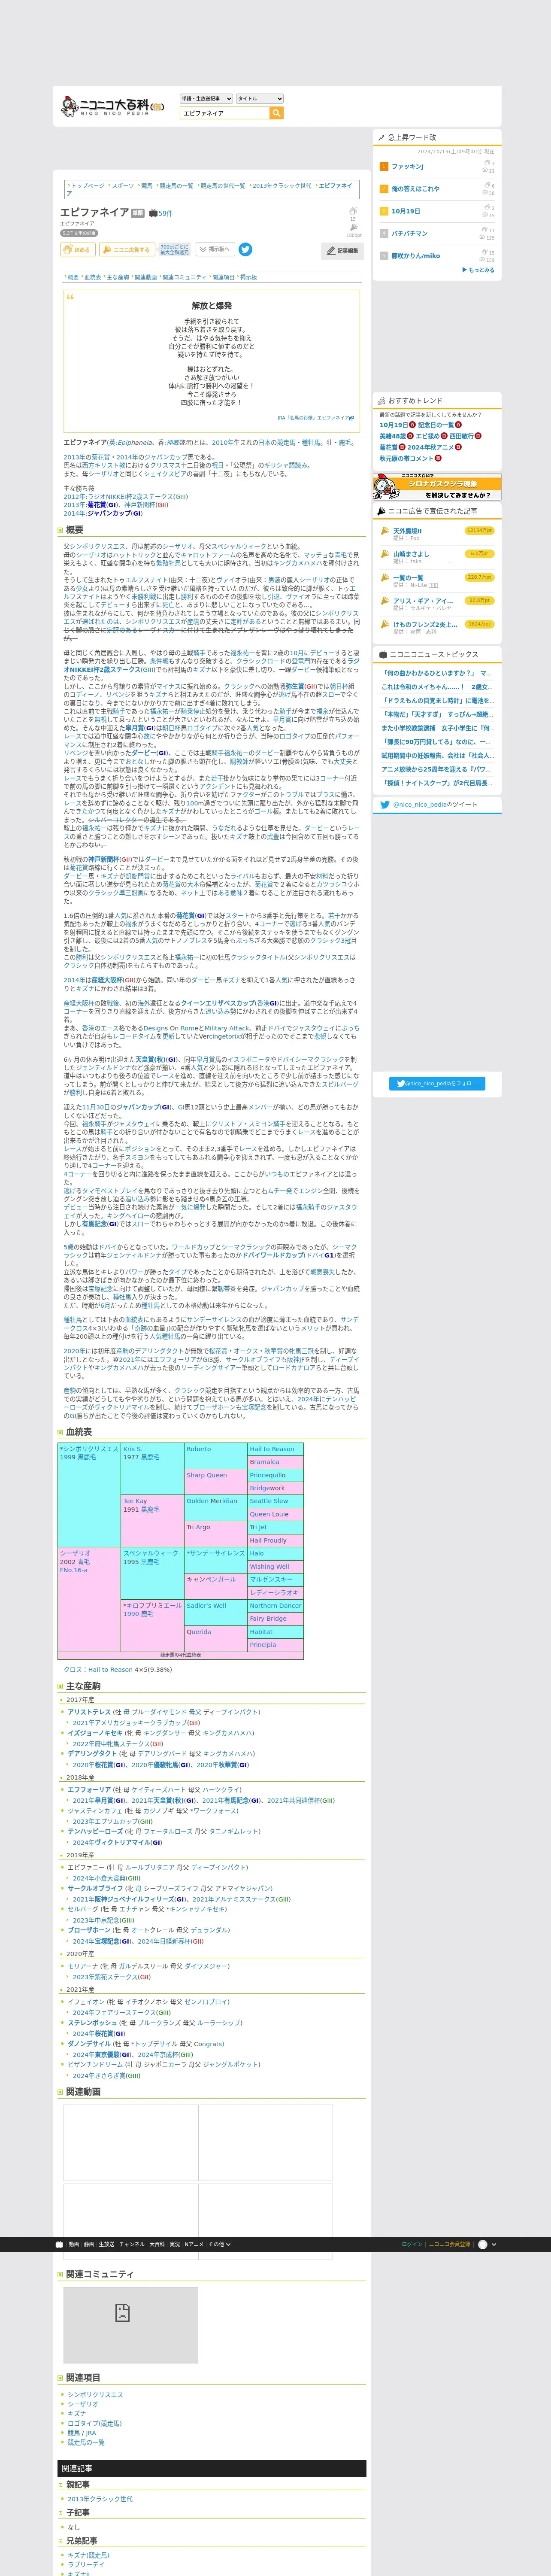
Task: Click the シロナガスクジラ現象 banner
Action: pos(437,486)
